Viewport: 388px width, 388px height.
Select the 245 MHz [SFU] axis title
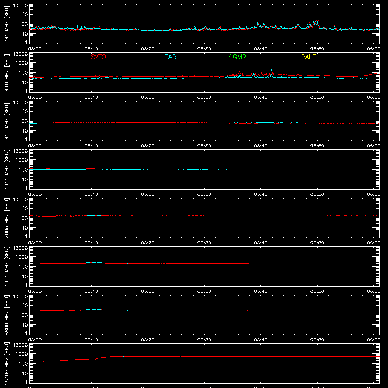(x=6, y=24)
